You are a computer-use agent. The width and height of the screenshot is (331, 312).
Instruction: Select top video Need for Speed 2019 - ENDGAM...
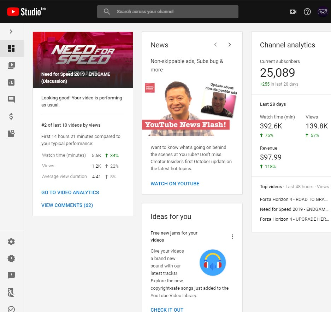294,209
